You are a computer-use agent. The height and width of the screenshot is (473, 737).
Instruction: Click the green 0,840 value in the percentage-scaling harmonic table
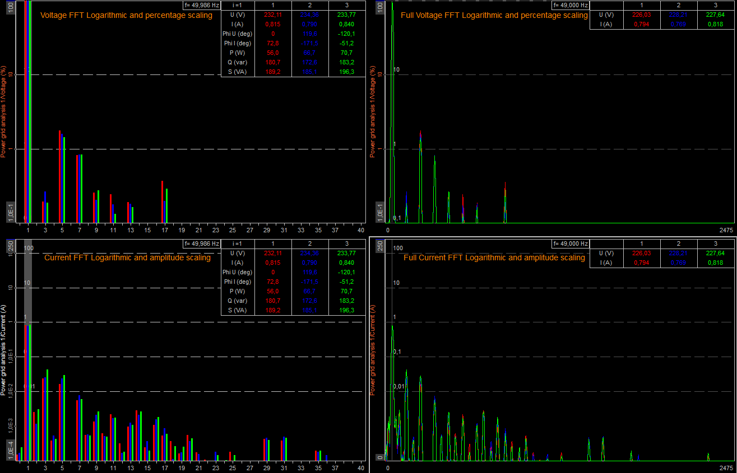click(346, 25)
